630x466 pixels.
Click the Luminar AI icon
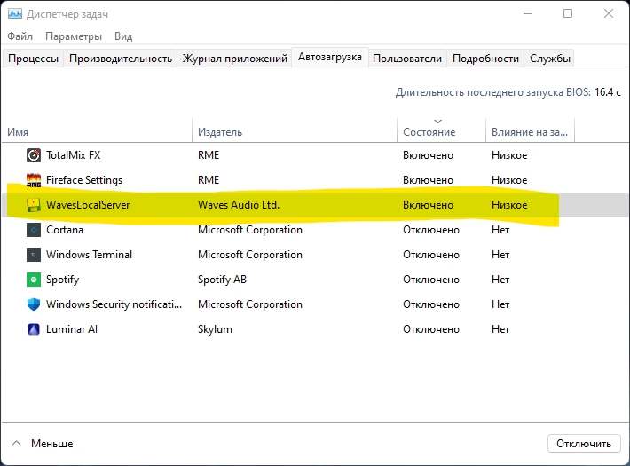[34, 329]
